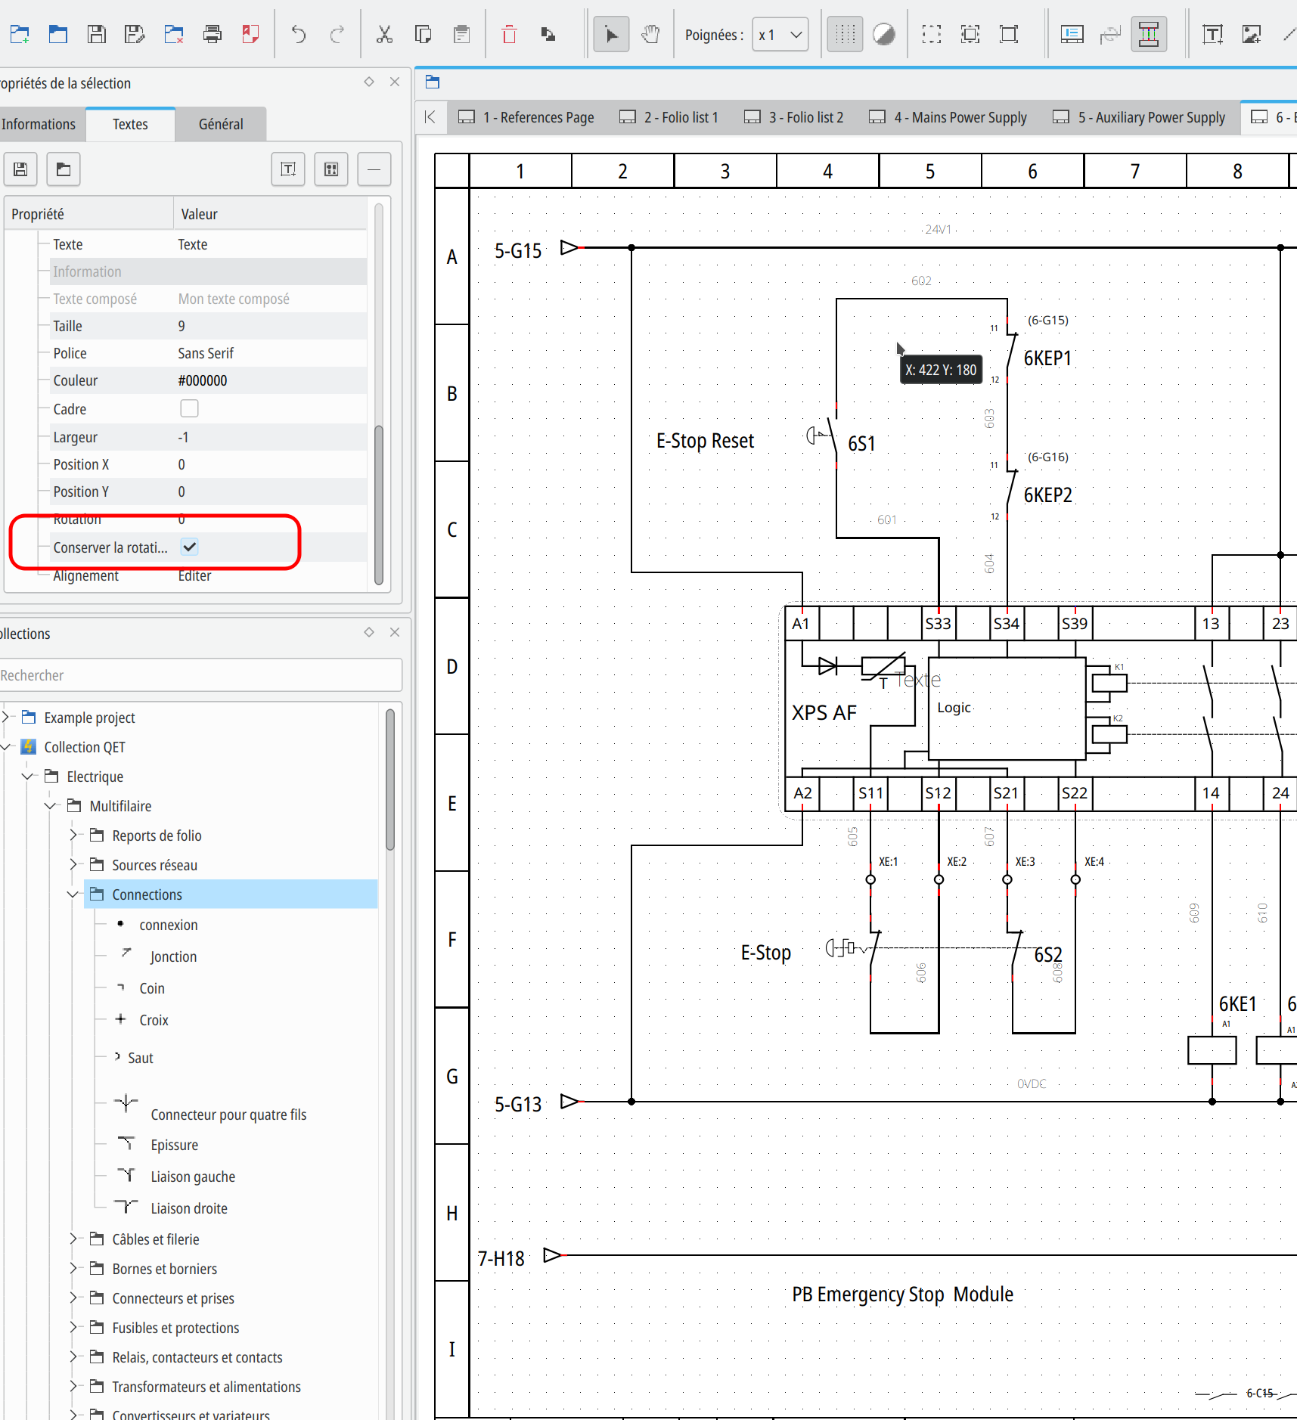Open the 4 - Mains Power Supply tab
This screenshot has width=1297, height=1420.
948,117
